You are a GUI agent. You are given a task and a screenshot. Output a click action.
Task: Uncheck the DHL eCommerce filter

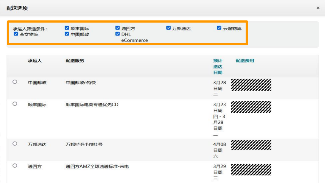click(x=117, y=34)
